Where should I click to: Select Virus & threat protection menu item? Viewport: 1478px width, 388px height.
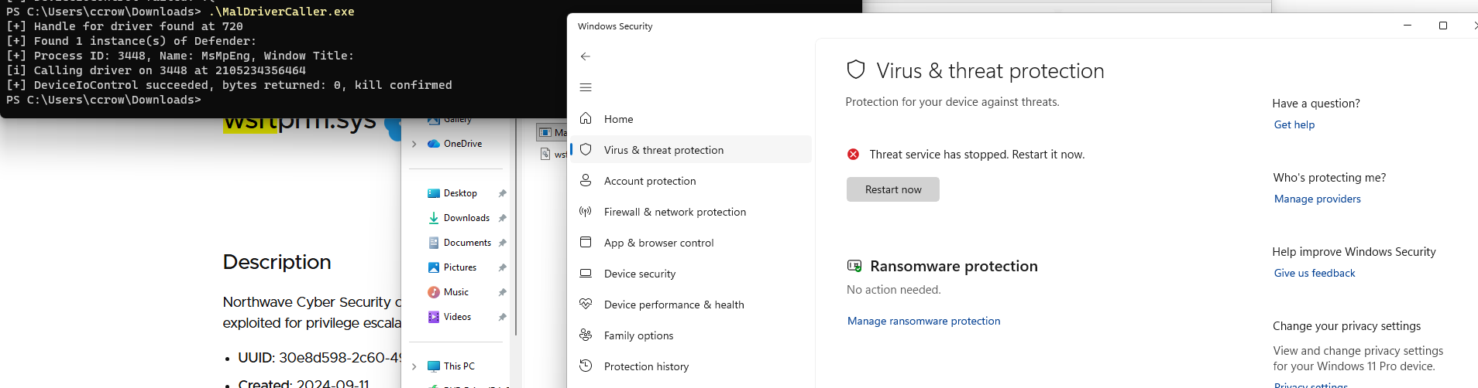click(664, 150)
